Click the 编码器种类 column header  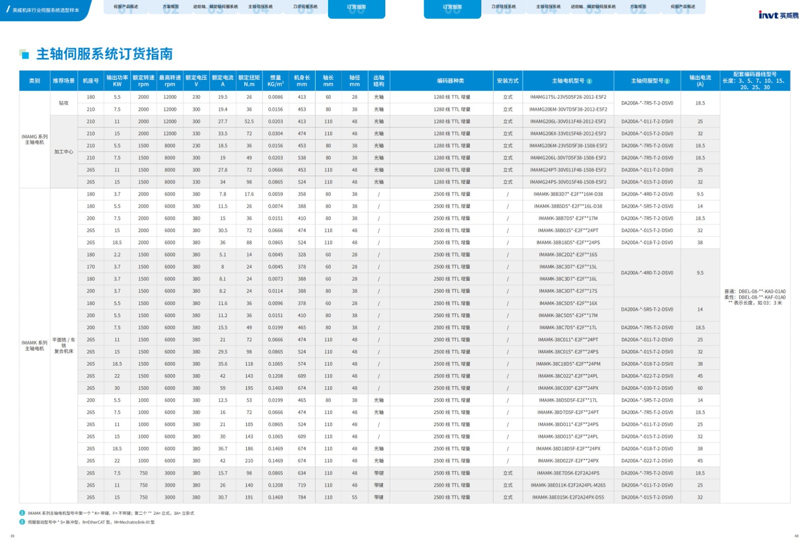tap(451, 81)
